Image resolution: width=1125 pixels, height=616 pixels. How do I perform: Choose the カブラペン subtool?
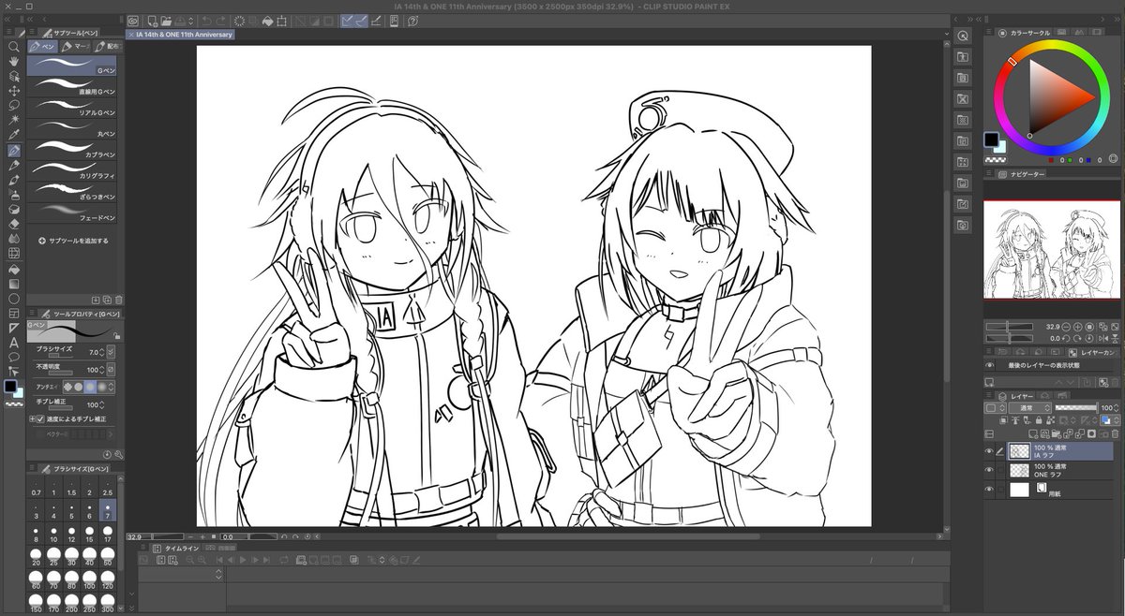(x=72, y=150)
